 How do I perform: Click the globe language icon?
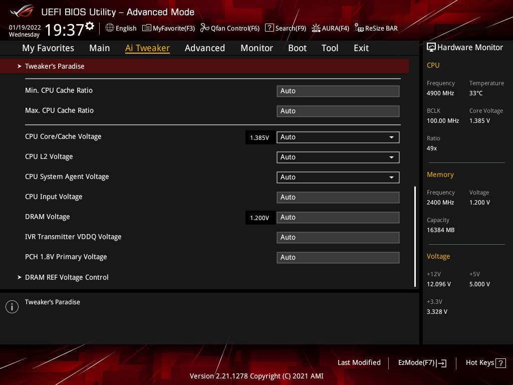pos(110,28)
